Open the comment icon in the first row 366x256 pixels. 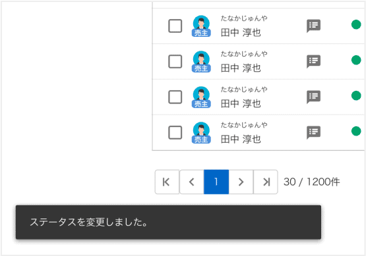313,26
